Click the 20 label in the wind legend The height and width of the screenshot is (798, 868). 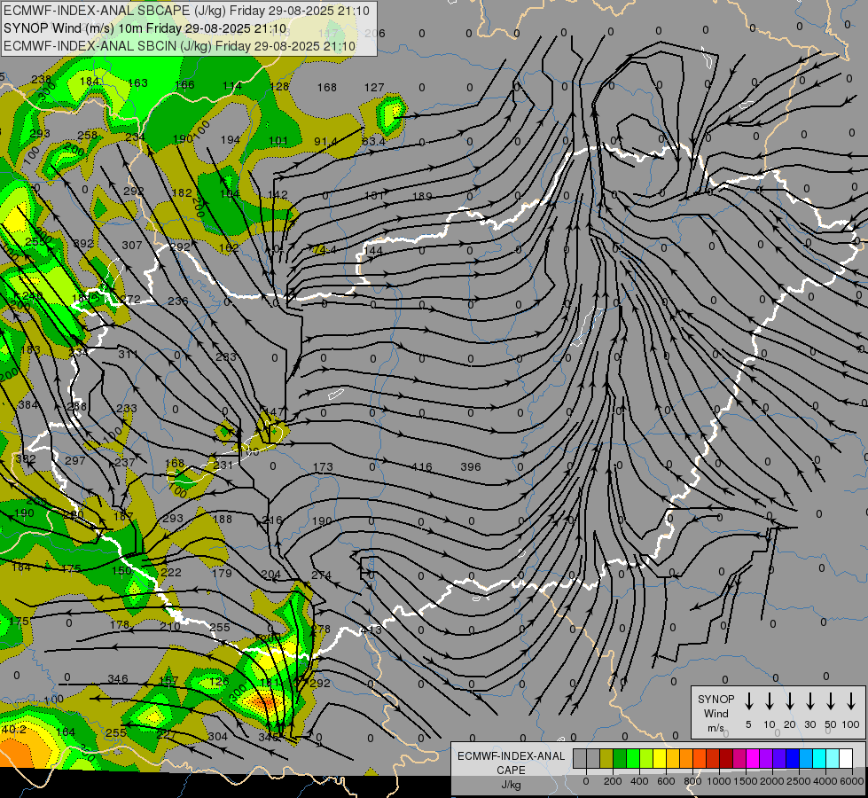click(790, 724)
